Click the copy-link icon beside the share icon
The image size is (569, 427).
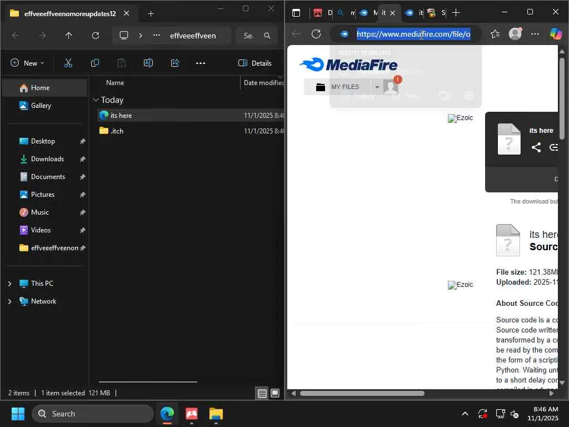[x=553, y=147]
